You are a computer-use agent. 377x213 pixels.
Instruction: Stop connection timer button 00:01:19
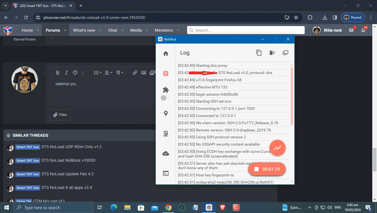click(267, 169)
